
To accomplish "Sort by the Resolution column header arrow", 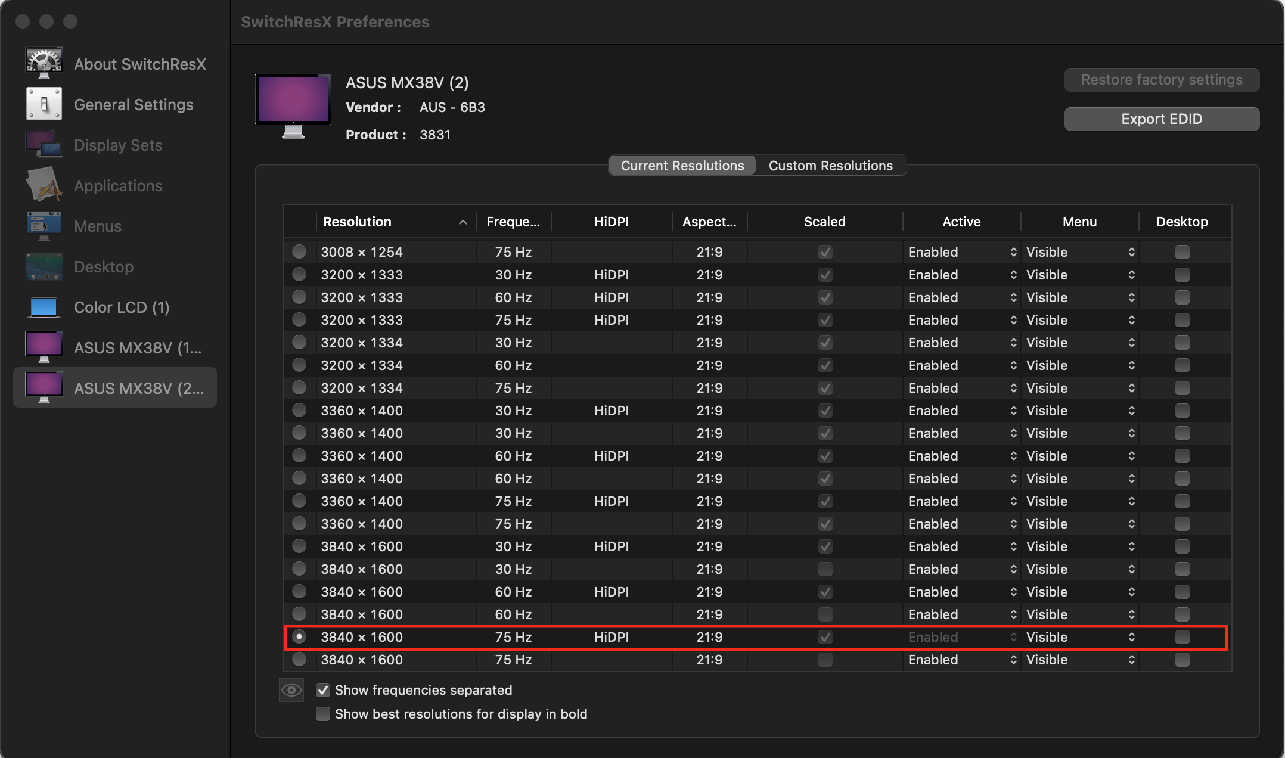I will (x=463, y=222).
